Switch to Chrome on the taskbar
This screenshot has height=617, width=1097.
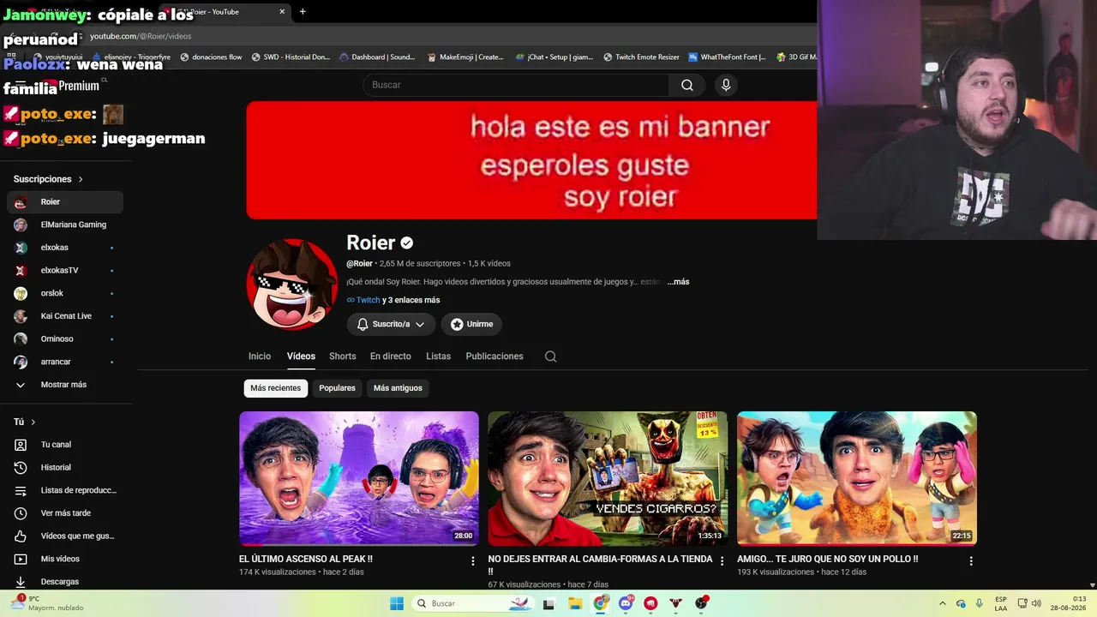pos(601,603)
